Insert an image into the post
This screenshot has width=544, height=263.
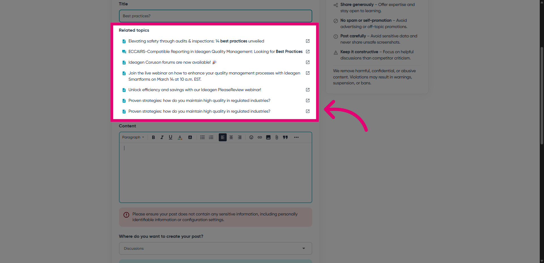(268, 137)
